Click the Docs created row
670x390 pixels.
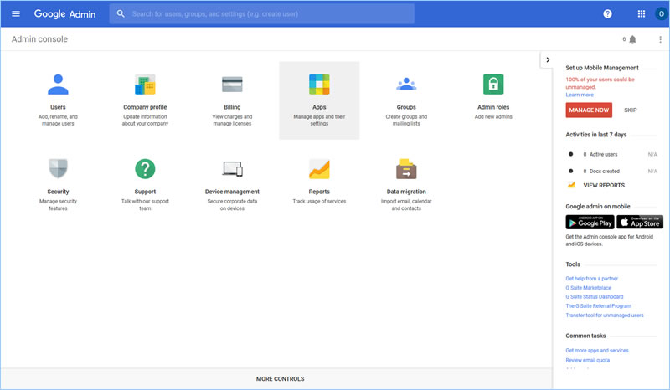tap(611, 172)
